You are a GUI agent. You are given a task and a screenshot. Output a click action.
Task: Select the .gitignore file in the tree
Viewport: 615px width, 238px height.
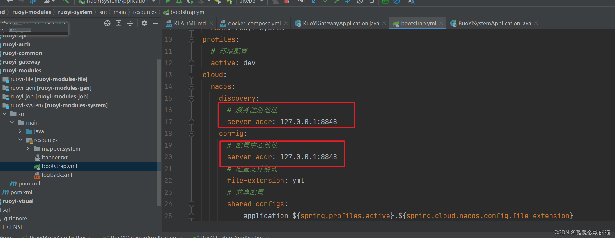pos(15,218)
